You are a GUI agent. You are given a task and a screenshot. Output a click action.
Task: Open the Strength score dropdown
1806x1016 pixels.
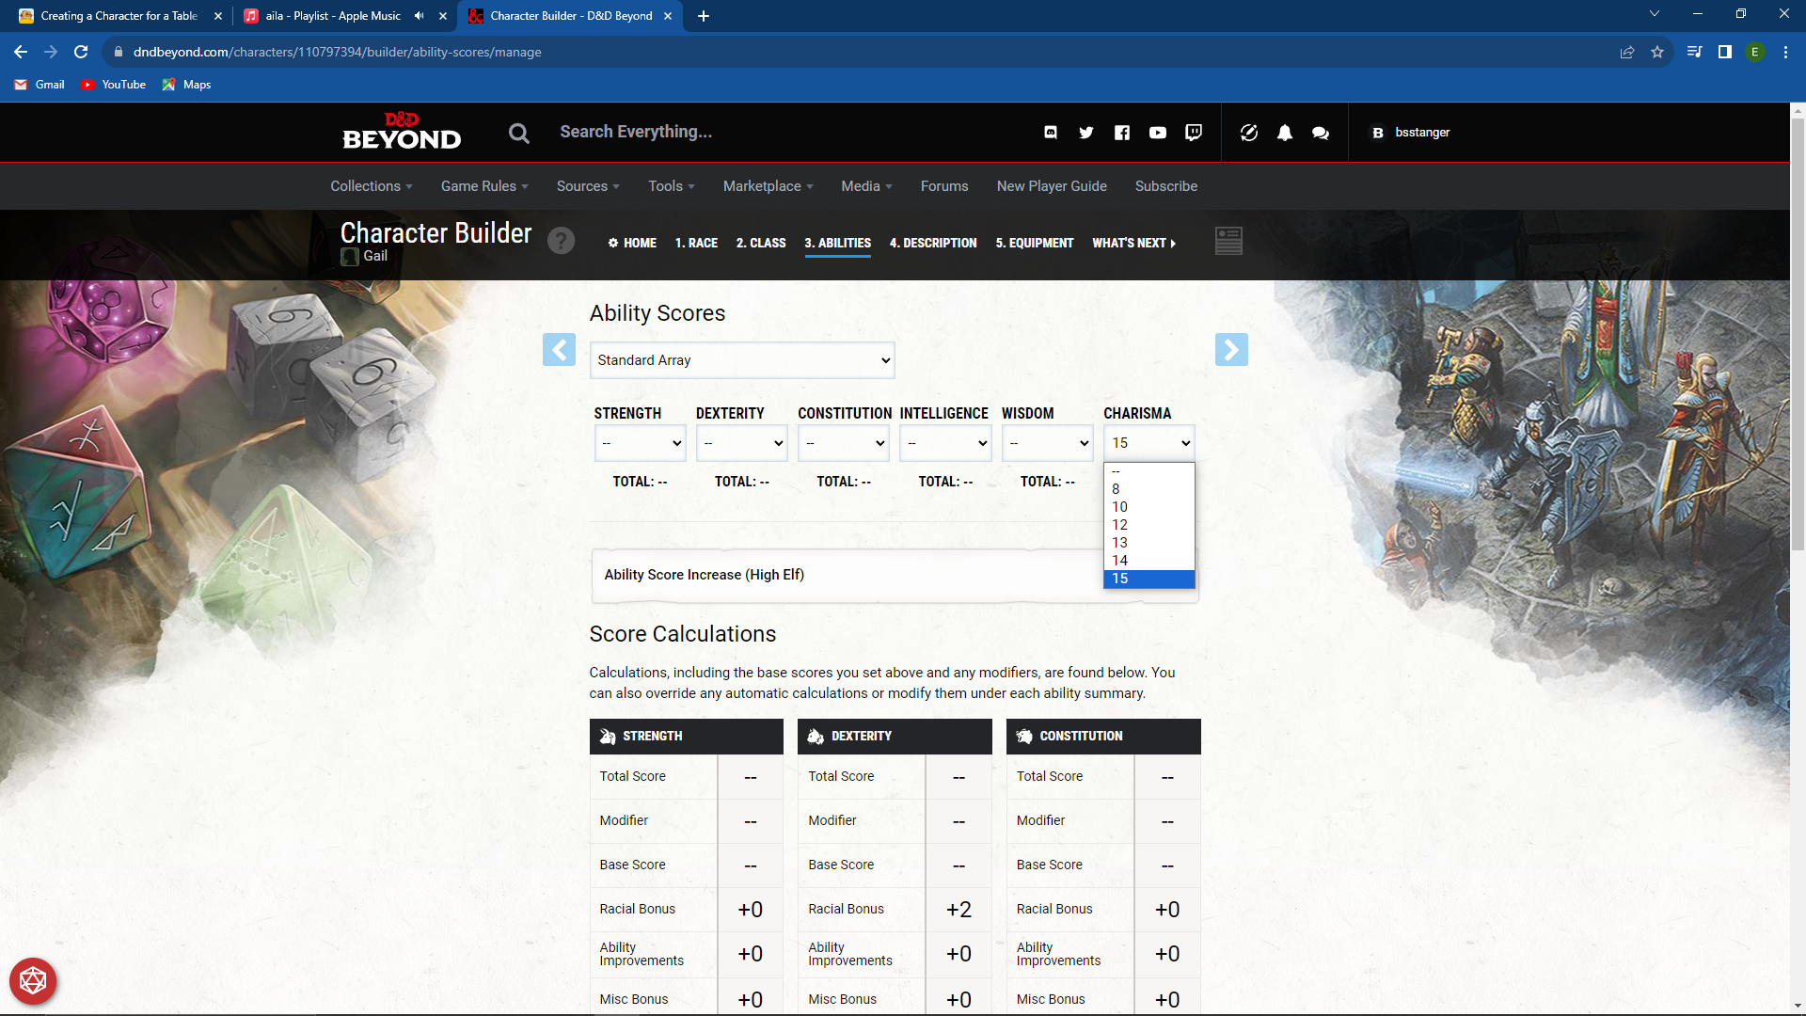tap(640, 442)
